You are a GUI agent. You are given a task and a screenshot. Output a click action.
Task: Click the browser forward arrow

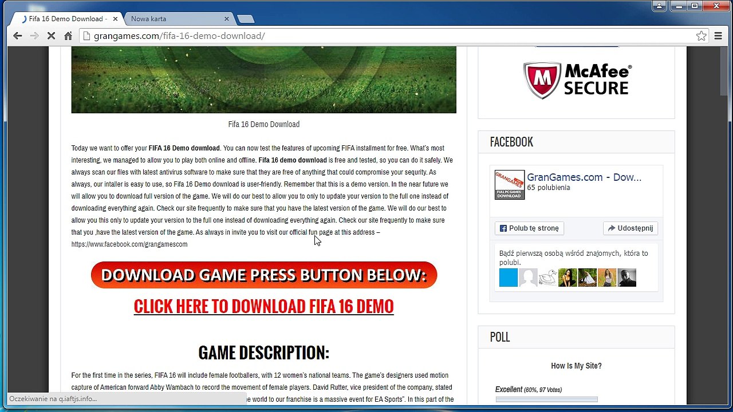click(x=34, y=36)
